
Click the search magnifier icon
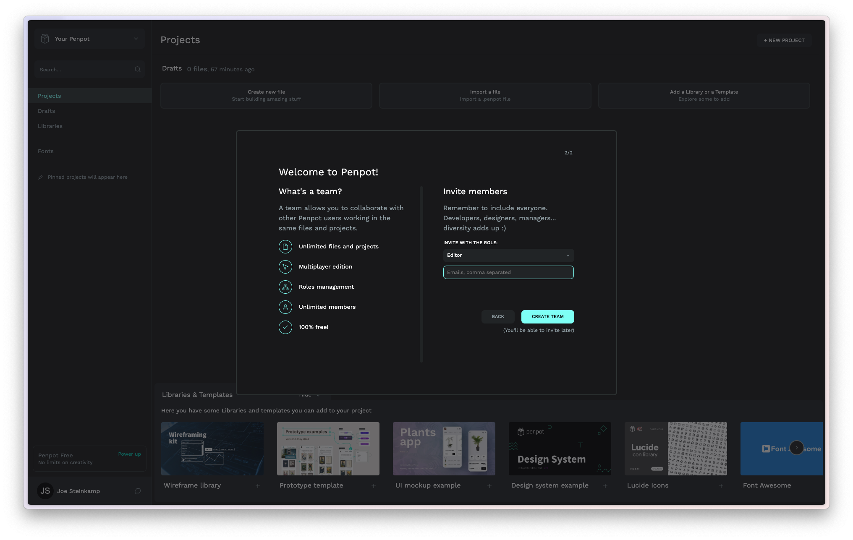(x=137, y=70)
